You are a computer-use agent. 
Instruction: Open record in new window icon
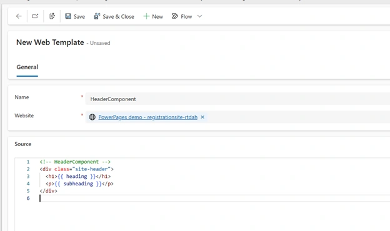[35, 16]
